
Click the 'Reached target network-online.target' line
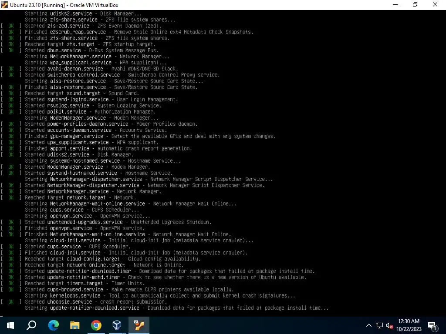(x=92, y=265)
